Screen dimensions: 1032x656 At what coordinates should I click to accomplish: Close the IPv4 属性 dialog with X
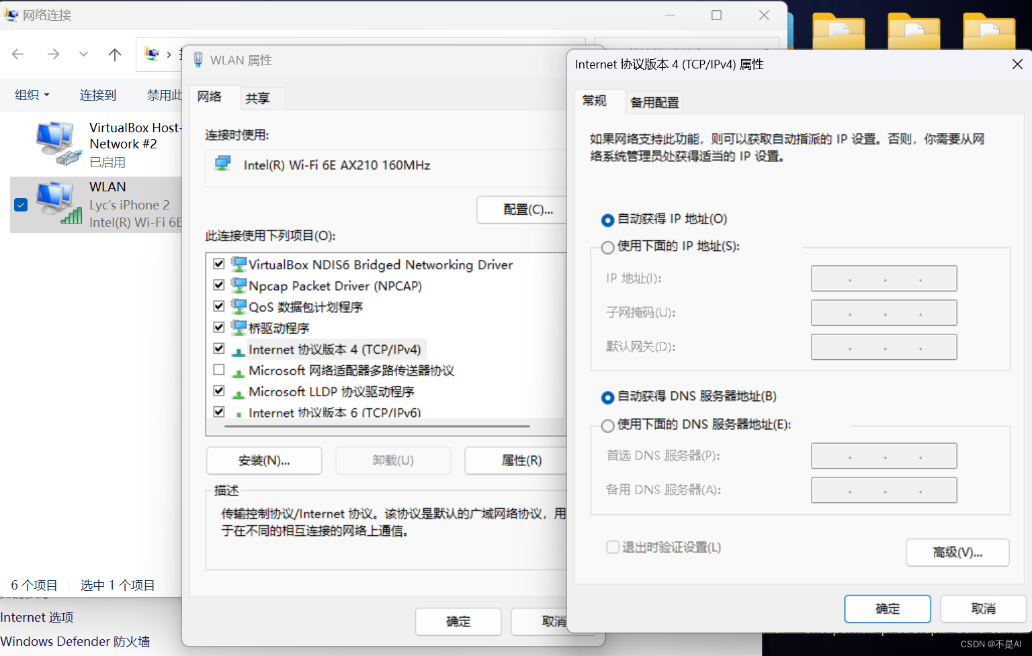[x=1017, y=64]
